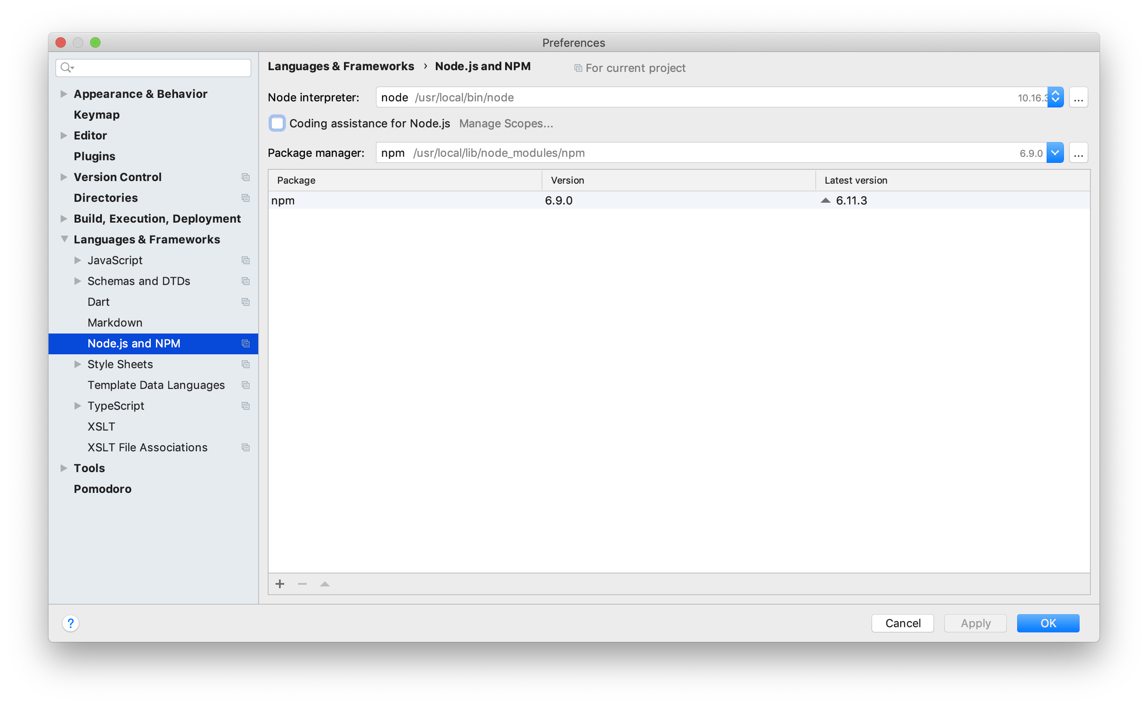Screen dimensions: 1148x706
Task: Click the add package plus icon
Action: coord(280,584)
